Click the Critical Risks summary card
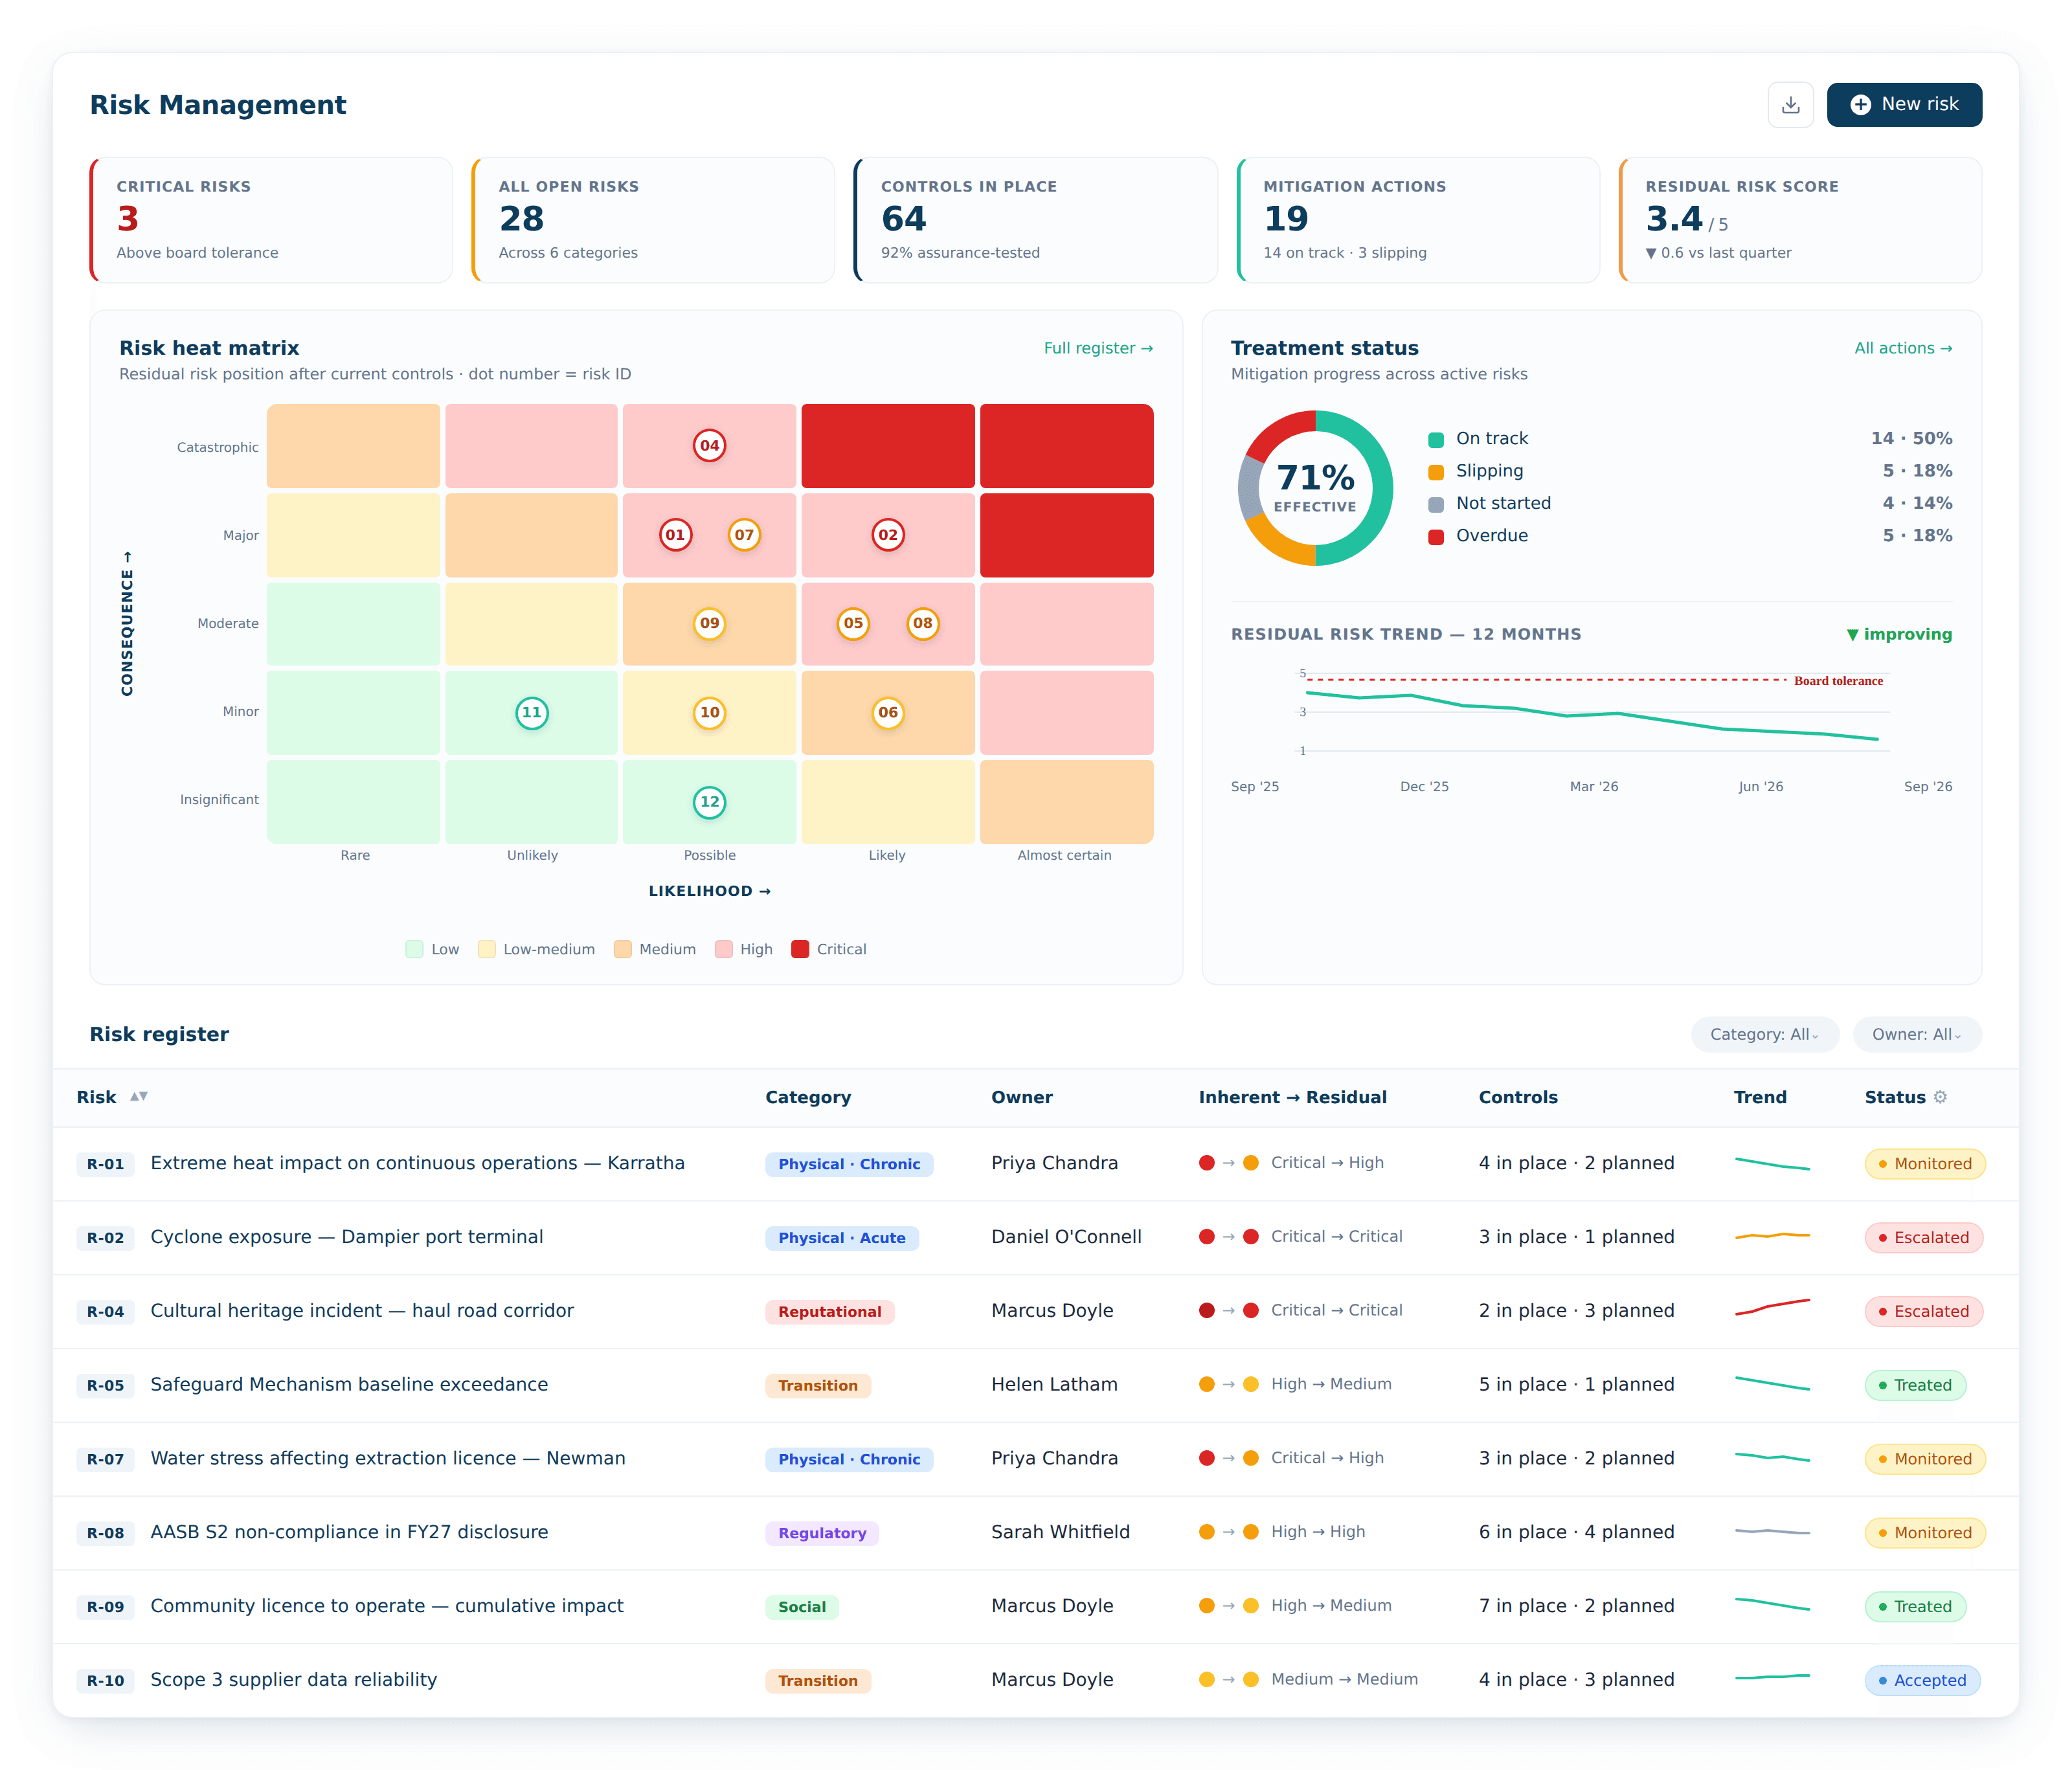Image resolution: width=2072 pixels, height=1770 pixels. pos(271,220)
